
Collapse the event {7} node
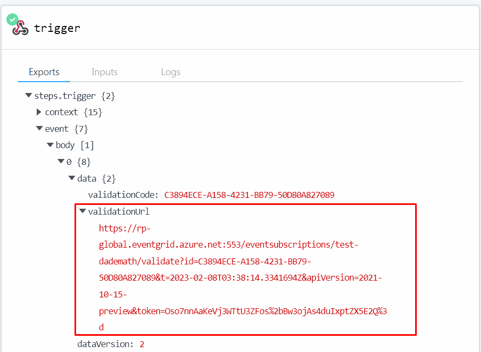tap(39, 128)
